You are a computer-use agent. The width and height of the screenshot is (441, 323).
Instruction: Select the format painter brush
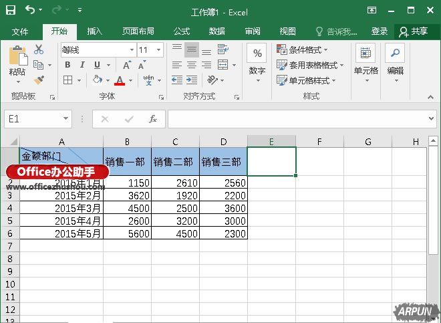click(39, 80)
